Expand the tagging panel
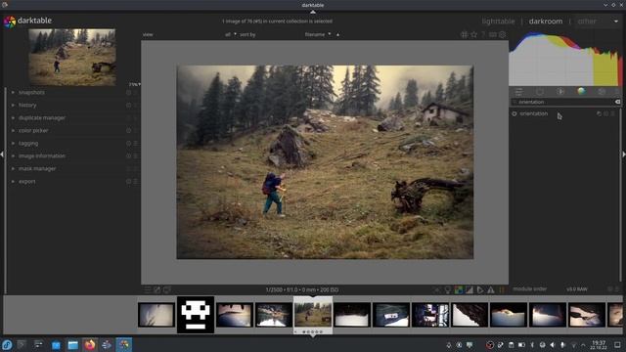 28,144
